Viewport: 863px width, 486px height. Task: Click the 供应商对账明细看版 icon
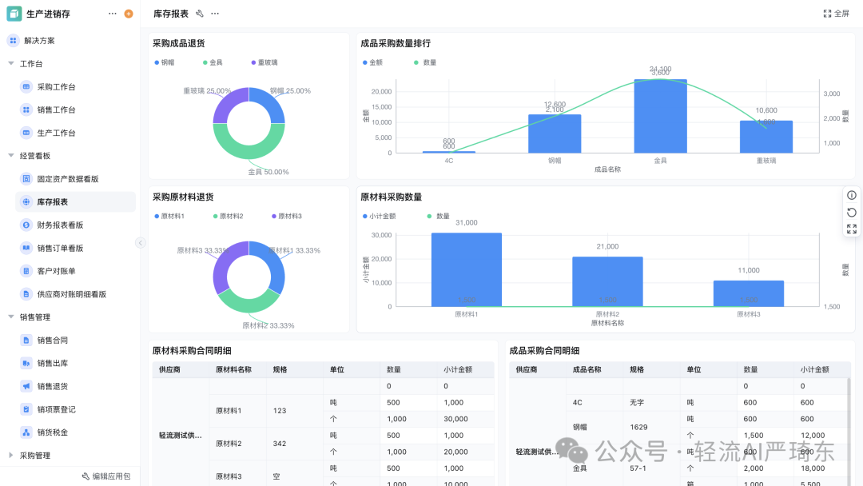[x=26, y=294]
